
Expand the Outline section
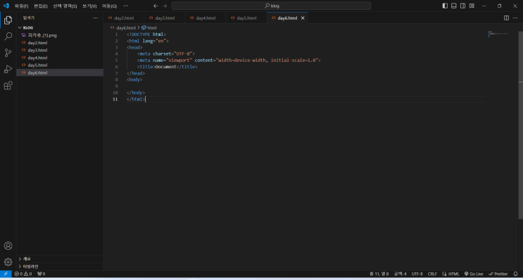tap(60, 259)
